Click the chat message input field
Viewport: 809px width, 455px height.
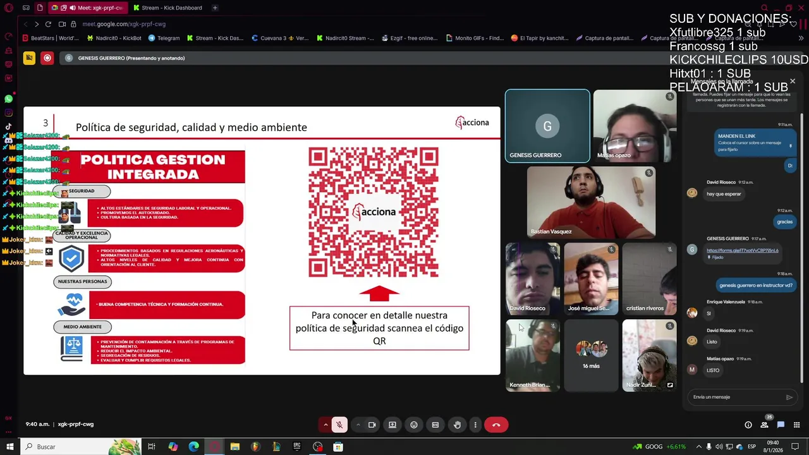736,397
